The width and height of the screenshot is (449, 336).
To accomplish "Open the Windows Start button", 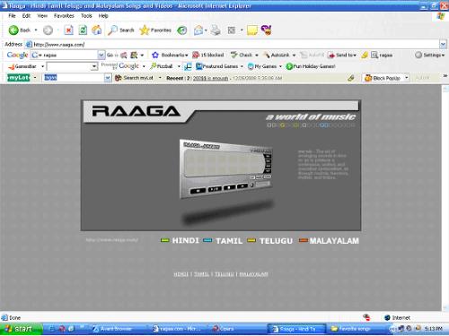I will 21,329.
